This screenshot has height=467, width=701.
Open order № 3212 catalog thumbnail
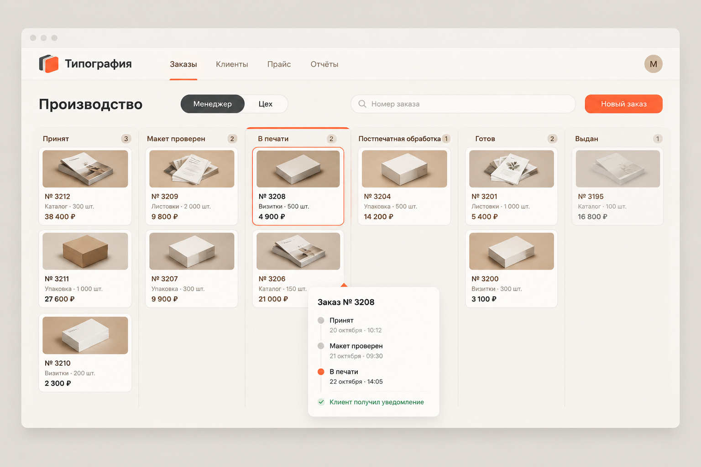(85, 169)
